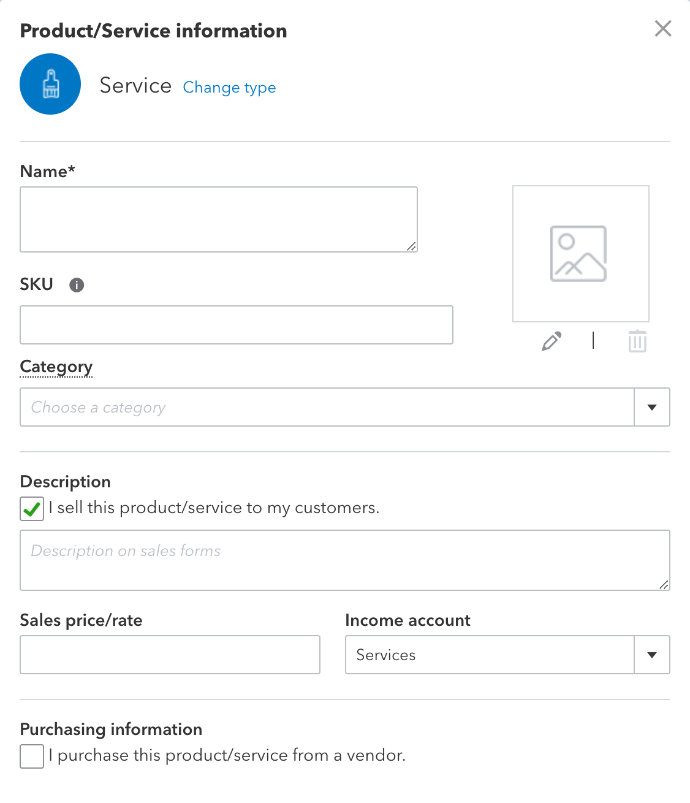This screenshot has height=803, width=690.
Task: Click the image placeholder thumbnail
Action: (580, 254)
